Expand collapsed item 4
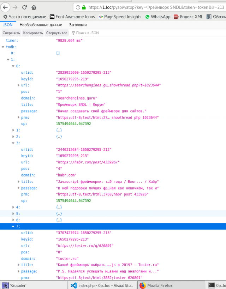Screen dimensions: 226x289 [x=13, y=207]
